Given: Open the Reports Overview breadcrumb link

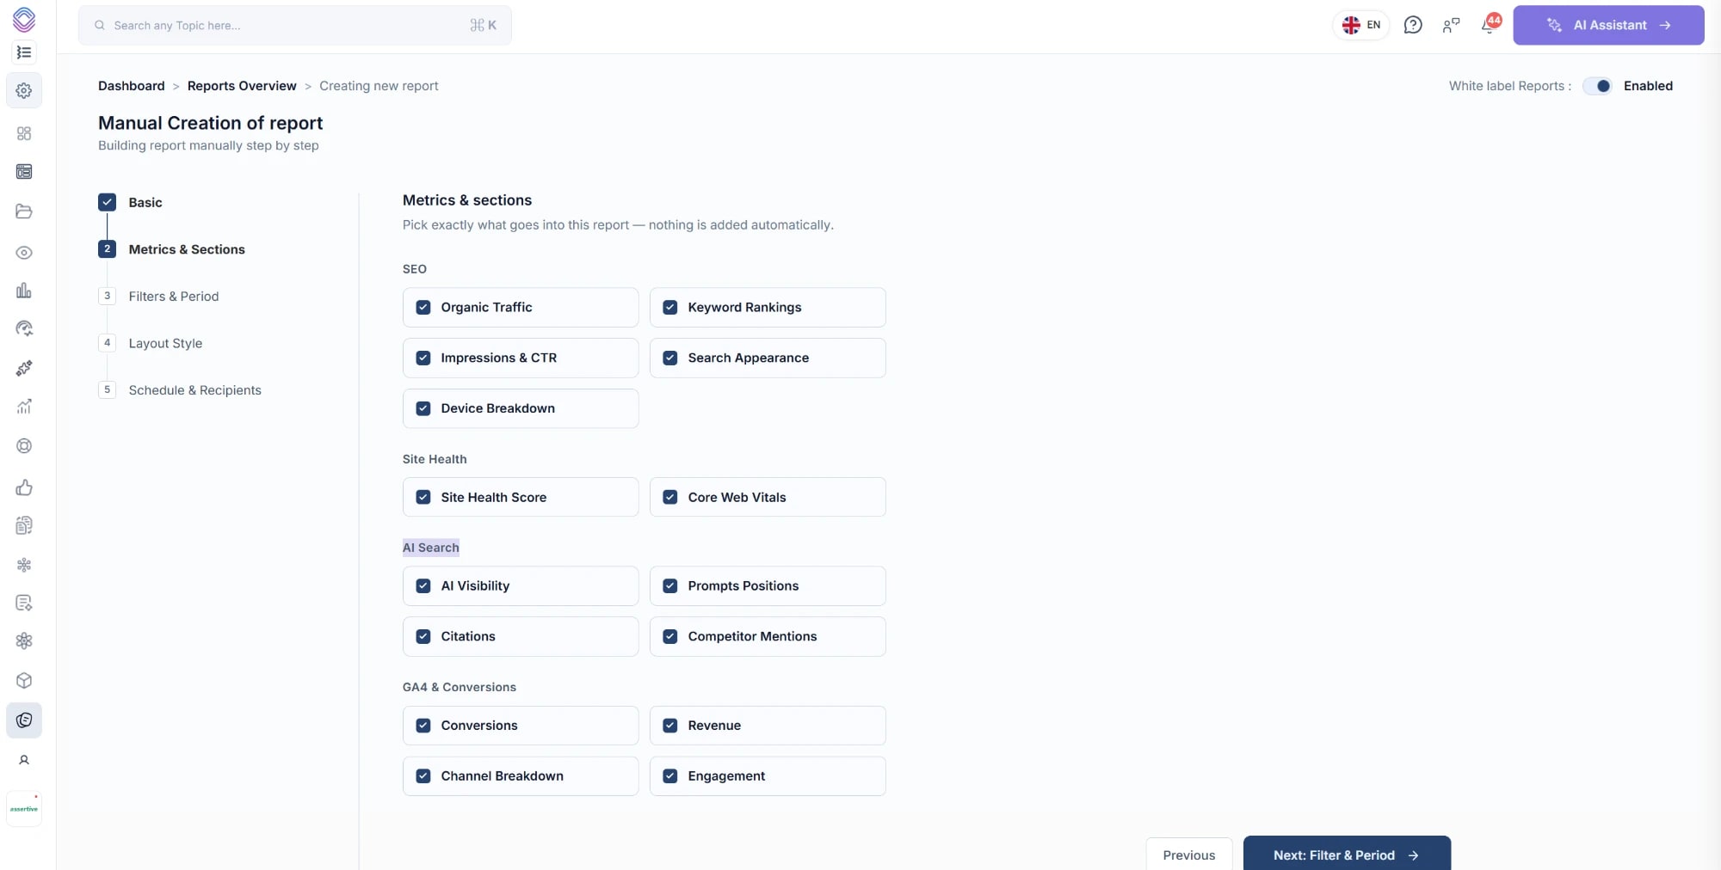Looking at the screenshot, I should click(x=242, y=86).
